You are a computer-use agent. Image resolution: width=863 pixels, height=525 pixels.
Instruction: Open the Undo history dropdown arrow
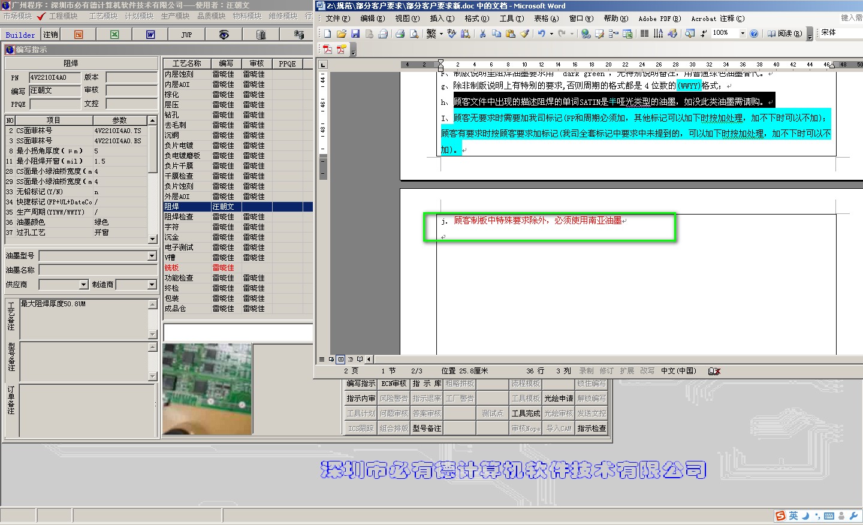pyautogui.click(x=551, y=34)
